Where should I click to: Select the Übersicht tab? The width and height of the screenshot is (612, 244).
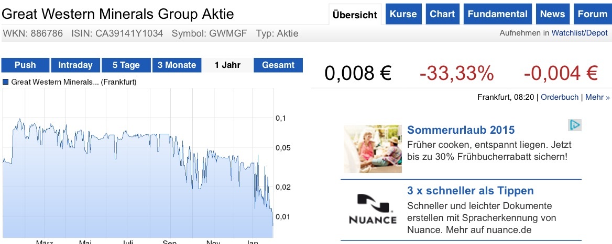point(355,15)
